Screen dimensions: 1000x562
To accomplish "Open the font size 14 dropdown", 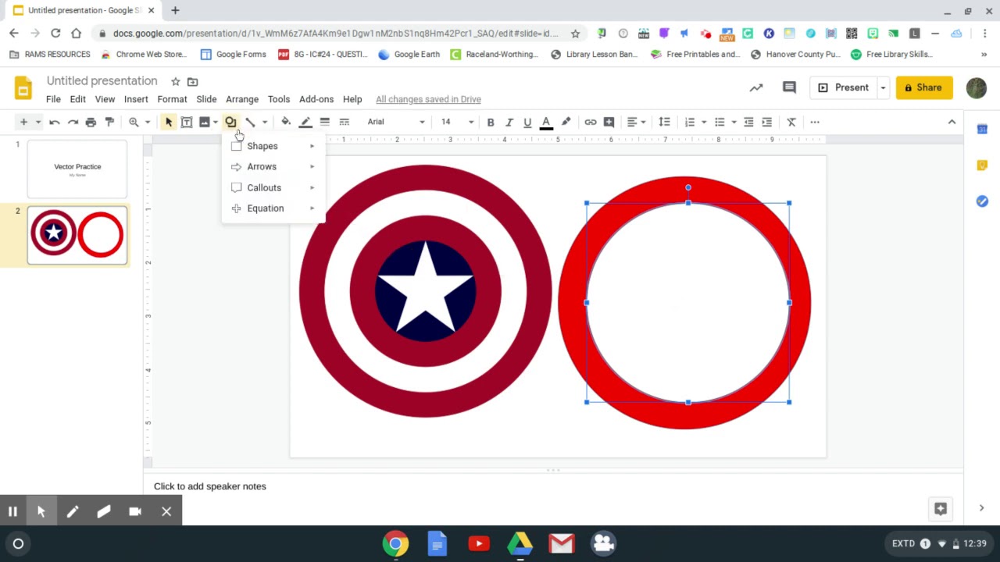I will [457, 122].
